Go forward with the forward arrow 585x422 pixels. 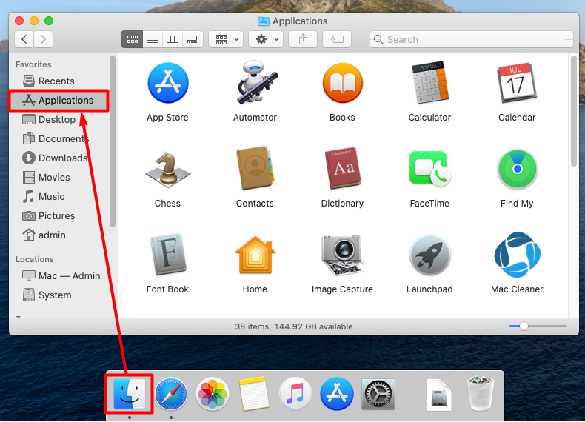pos(43,39)
